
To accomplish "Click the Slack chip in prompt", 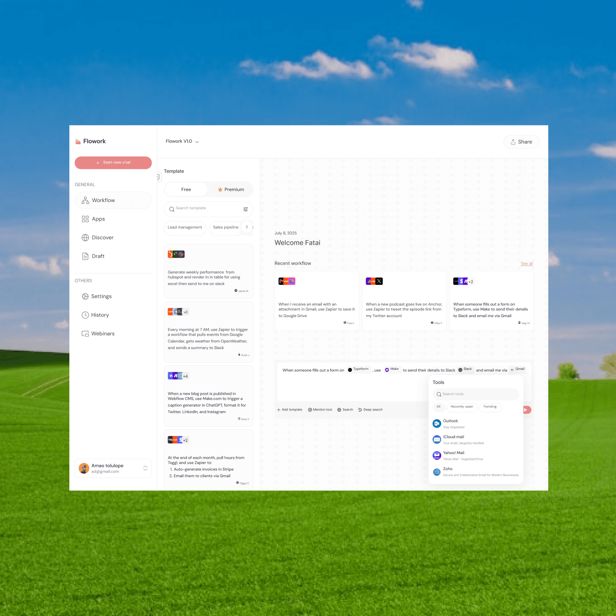I will [x=465, y=370].
